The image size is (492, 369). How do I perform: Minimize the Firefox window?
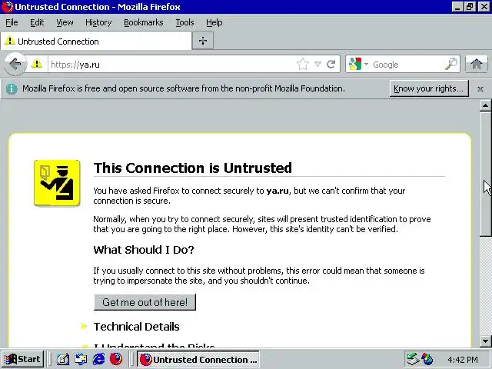(457, 7)
